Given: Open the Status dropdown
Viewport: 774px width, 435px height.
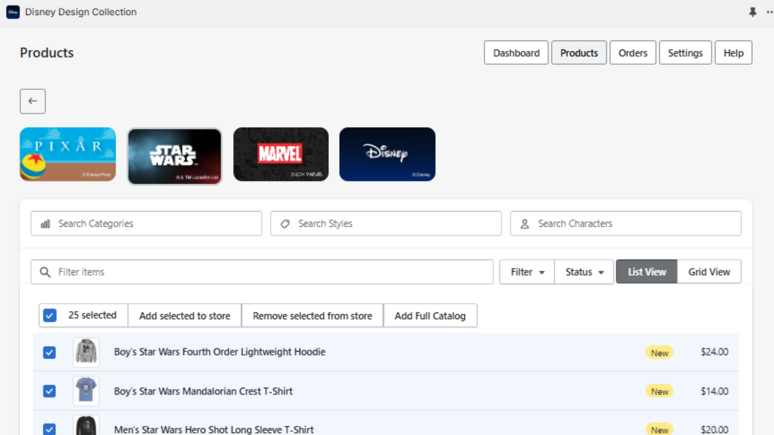Looking at the screenshot, I should coord(583,271).
